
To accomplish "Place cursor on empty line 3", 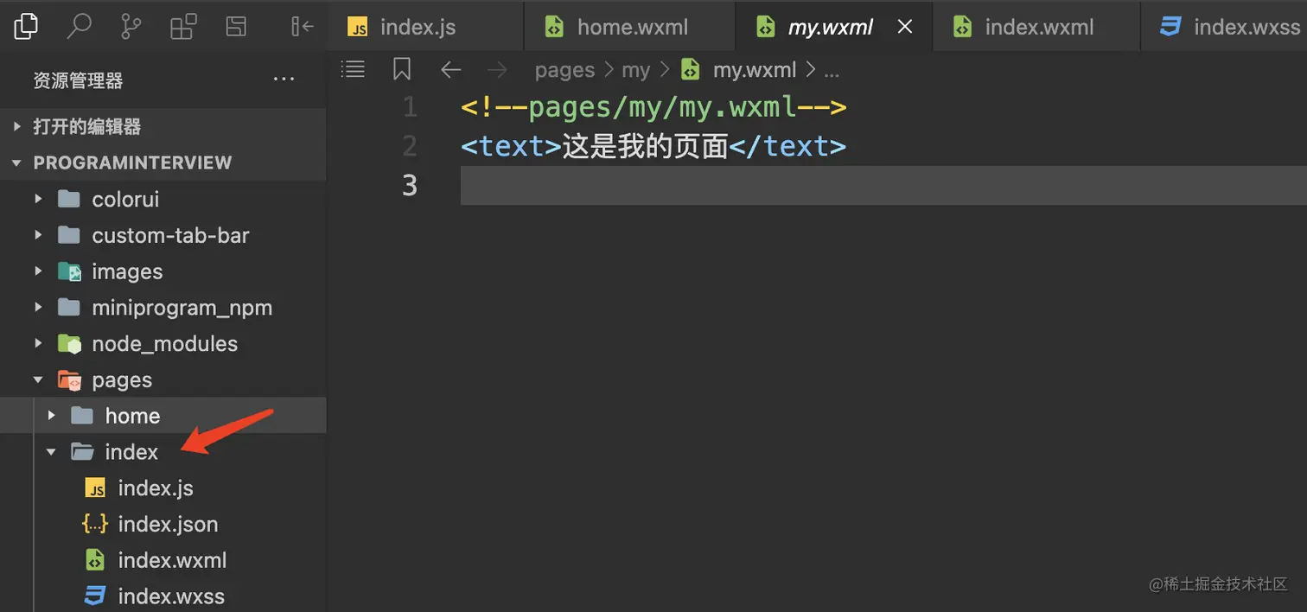I will click(x=883, y=185).
